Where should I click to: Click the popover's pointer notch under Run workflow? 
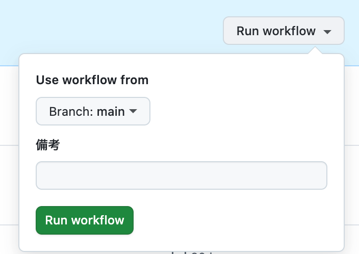[315, 50]
